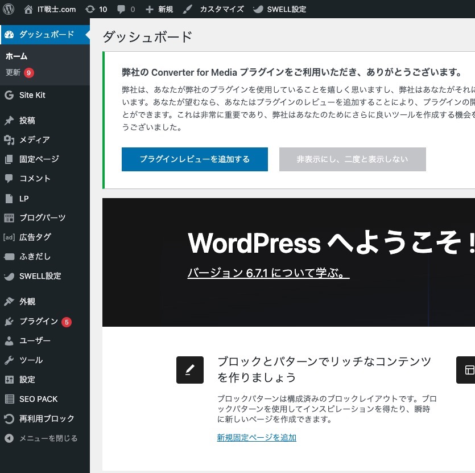475x473 pixels.
Task: Open the 新規 add-new dropdown
Action: 159,9
